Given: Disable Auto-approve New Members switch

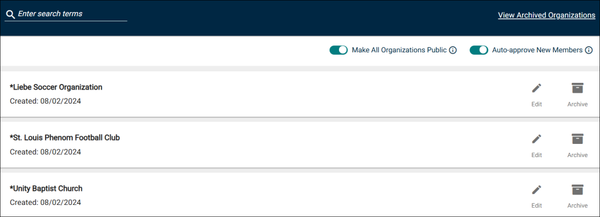Looking at the screenshot, I should (x=479, y=50).
